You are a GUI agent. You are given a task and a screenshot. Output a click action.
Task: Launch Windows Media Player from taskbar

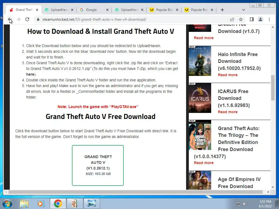tap(40, 204)
